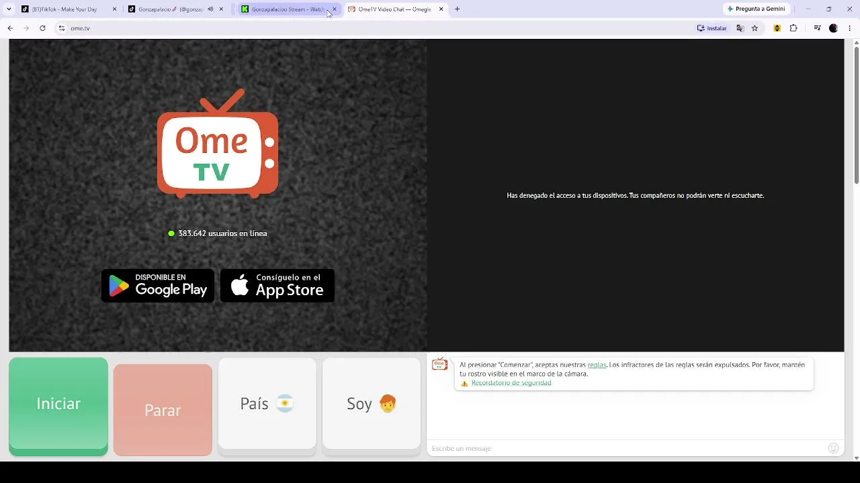Bookmark this page with the star icon
Image resolution: width=860 pixels, height=483 pixels.
755,28
